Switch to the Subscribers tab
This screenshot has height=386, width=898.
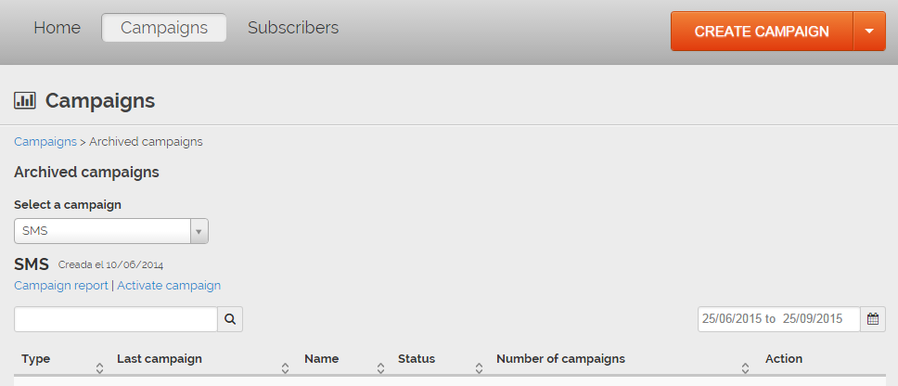[293, 28]
